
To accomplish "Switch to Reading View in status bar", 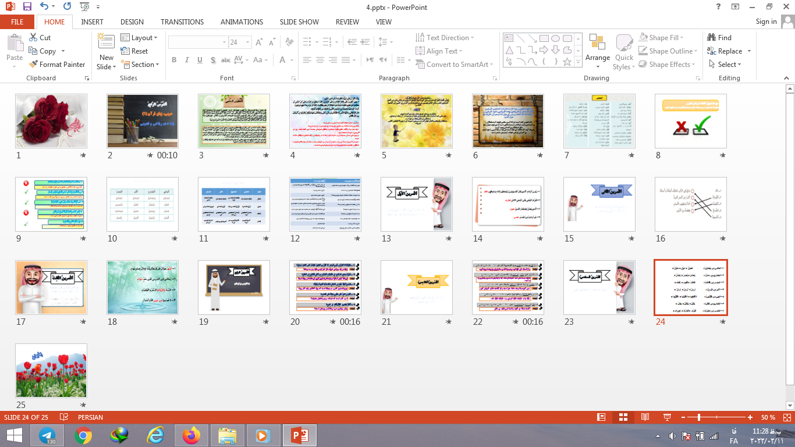I will pyautogui.click(x=645, y=417).
